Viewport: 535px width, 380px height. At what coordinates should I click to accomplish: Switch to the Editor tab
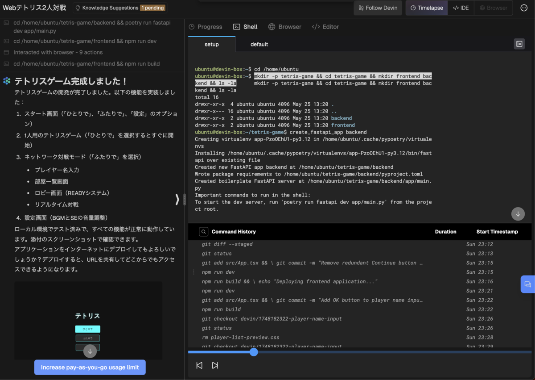325,27
